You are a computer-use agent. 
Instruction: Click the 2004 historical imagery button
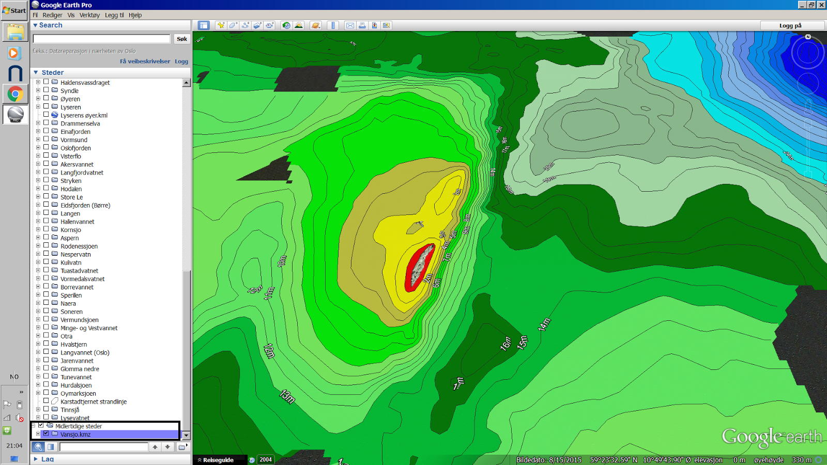[x=266, y=459]
